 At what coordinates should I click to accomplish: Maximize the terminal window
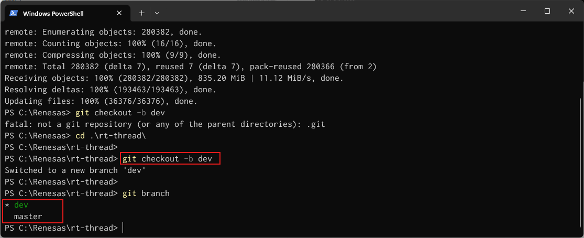tap(547, 11)
